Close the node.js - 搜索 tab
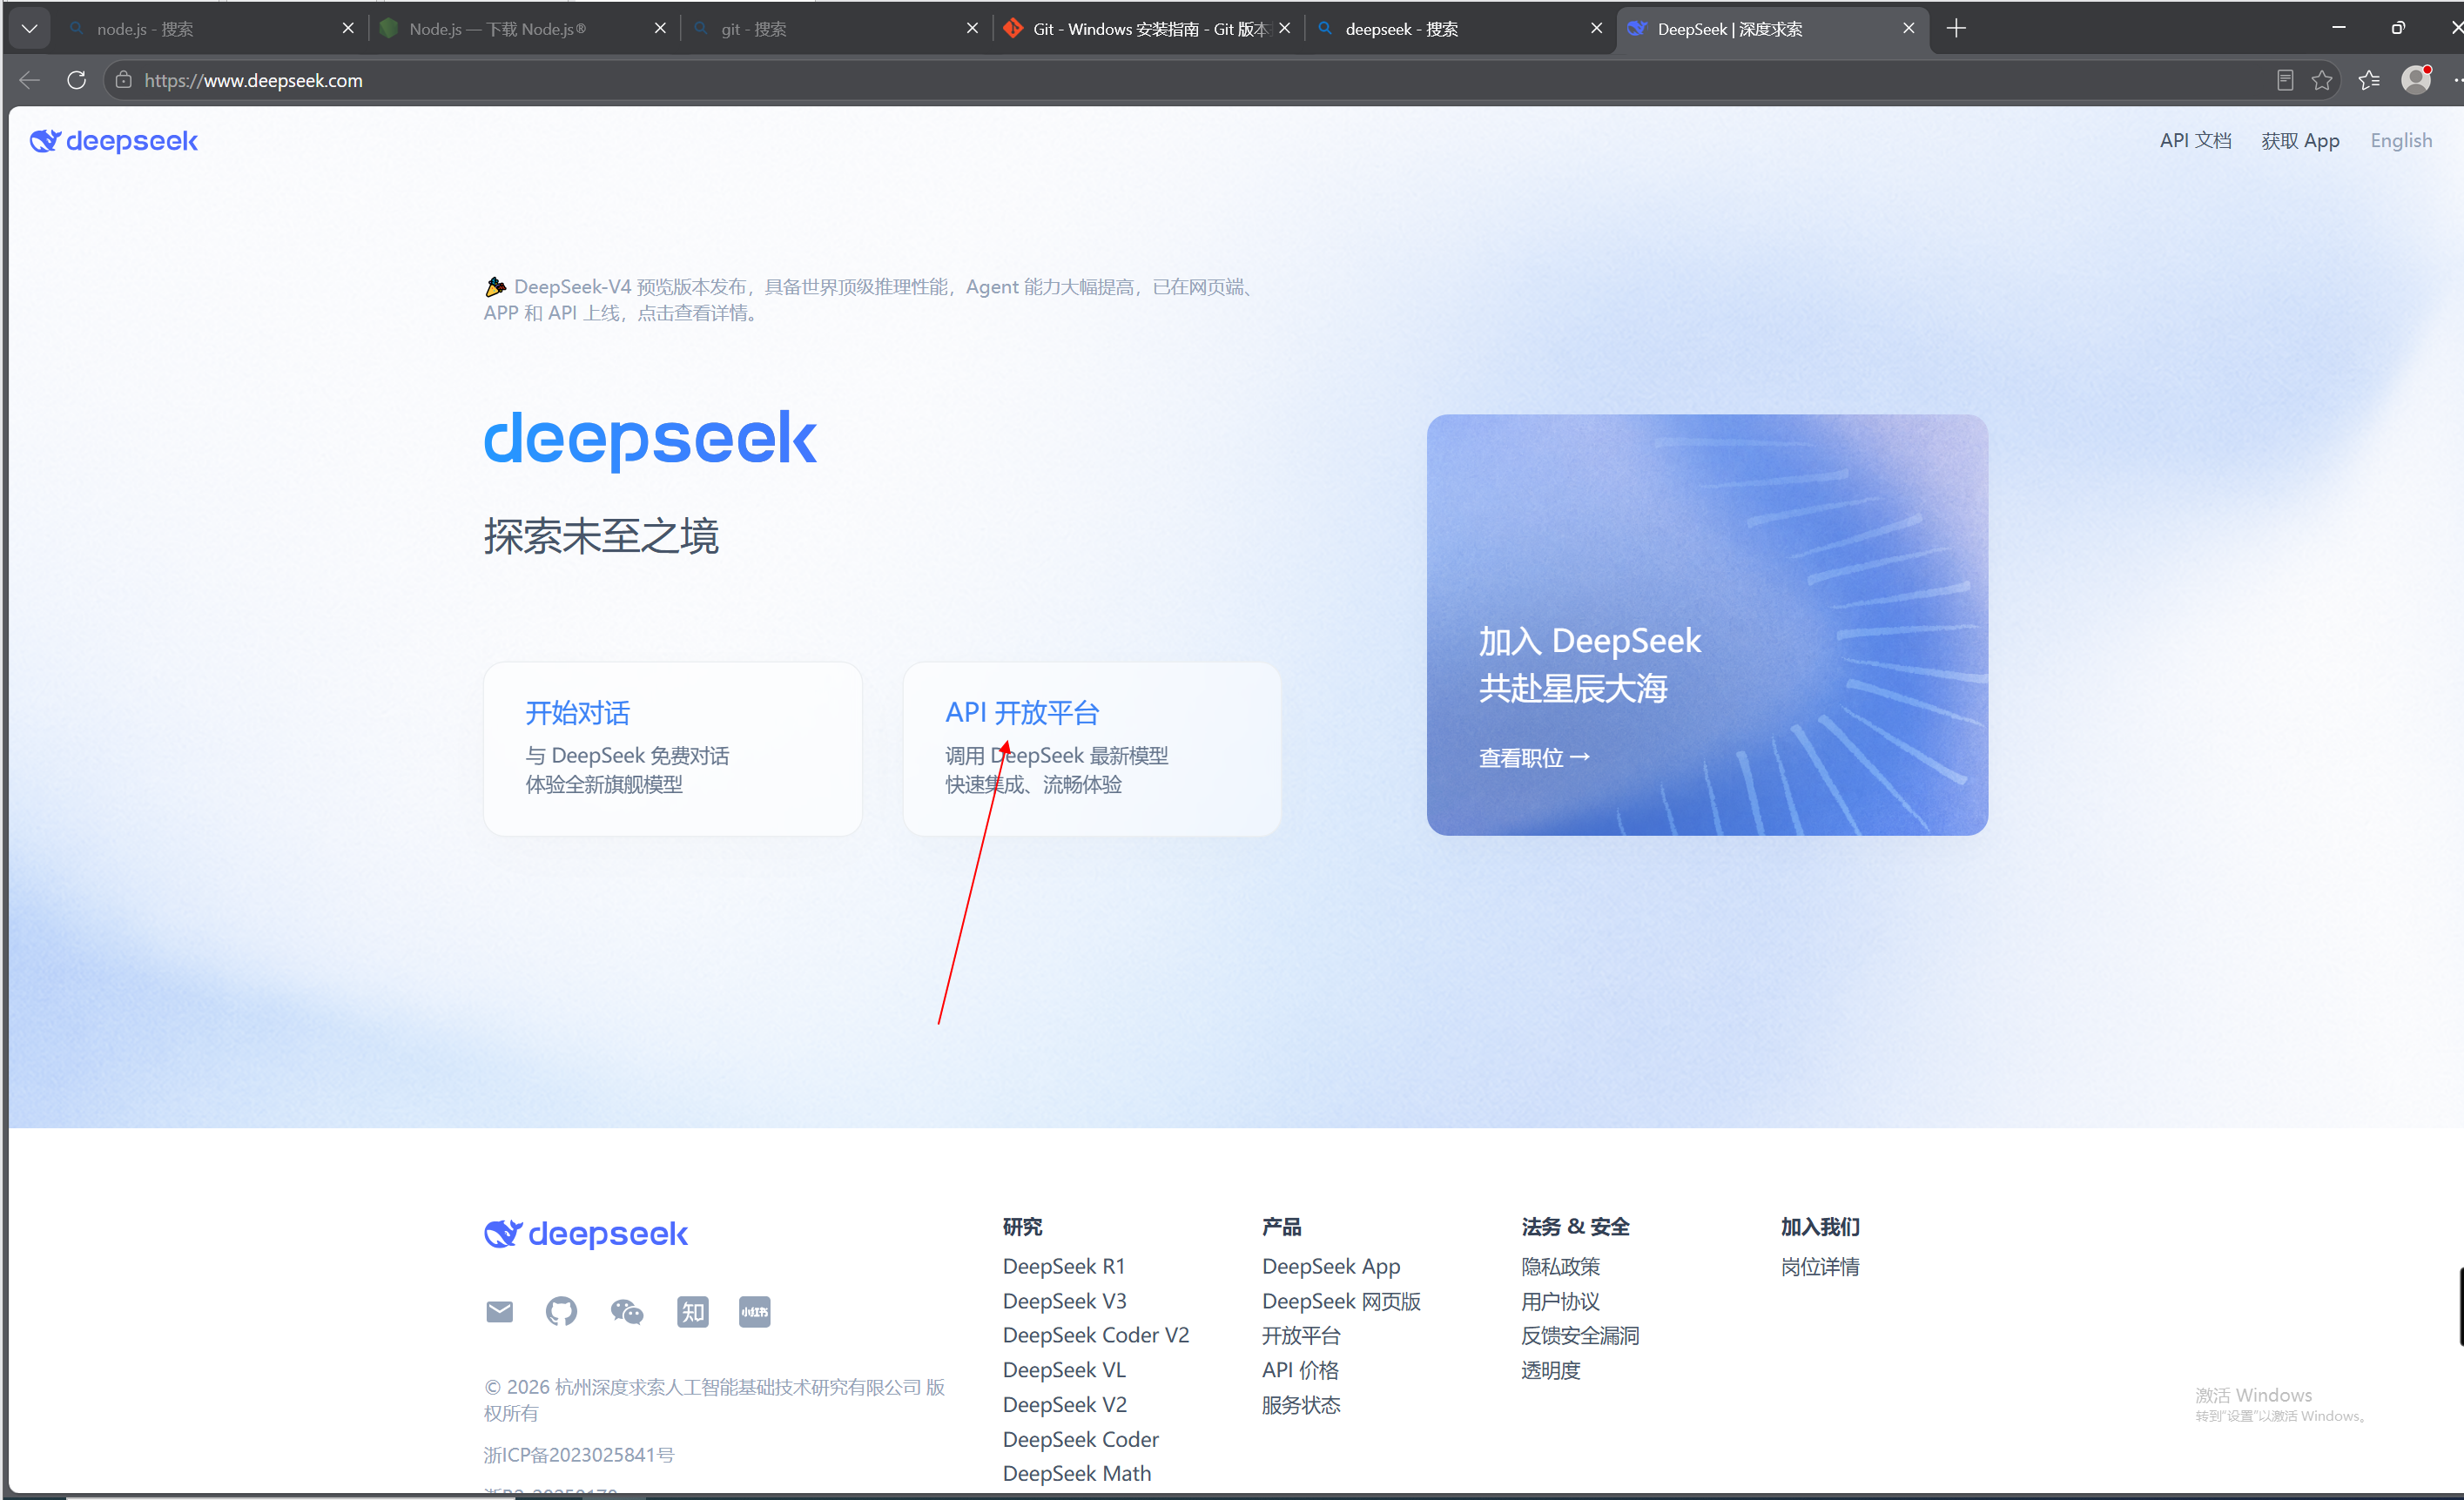Screen dimensions: 2464x1500 [x=348, y=29]
